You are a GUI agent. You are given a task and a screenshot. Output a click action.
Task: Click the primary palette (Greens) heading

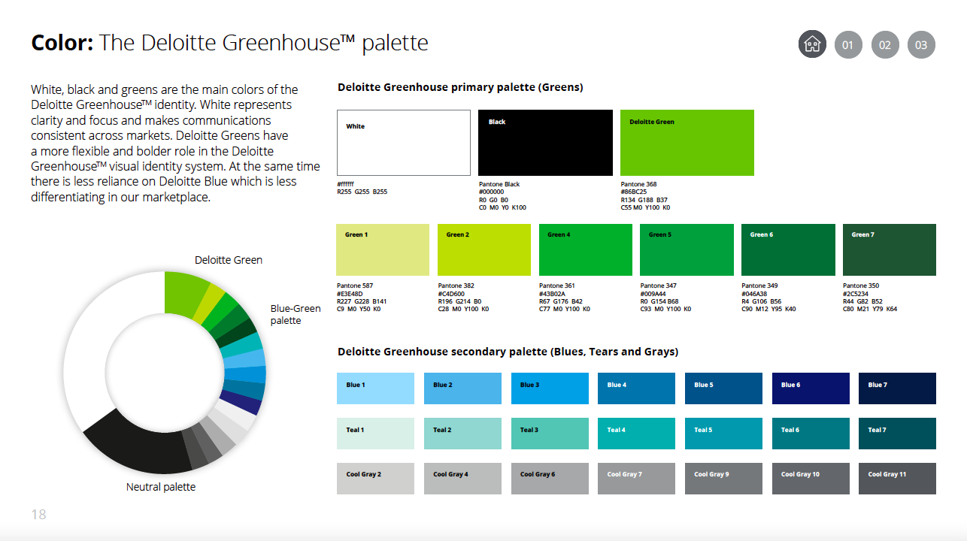460,87
